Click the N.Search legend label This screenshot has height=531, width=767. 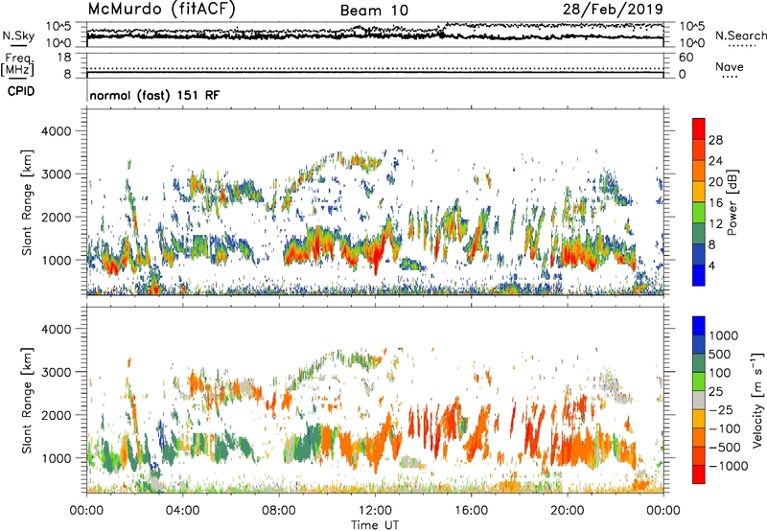(740, 35)
